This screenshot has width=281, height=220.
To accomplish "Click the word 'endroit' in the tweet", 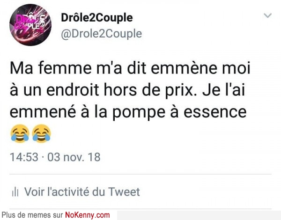I will (x=73, y=90).
